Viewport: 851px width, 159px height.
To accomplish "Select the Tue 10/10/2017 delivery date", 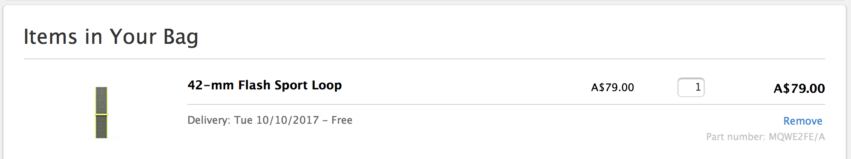I will (276, 120).
